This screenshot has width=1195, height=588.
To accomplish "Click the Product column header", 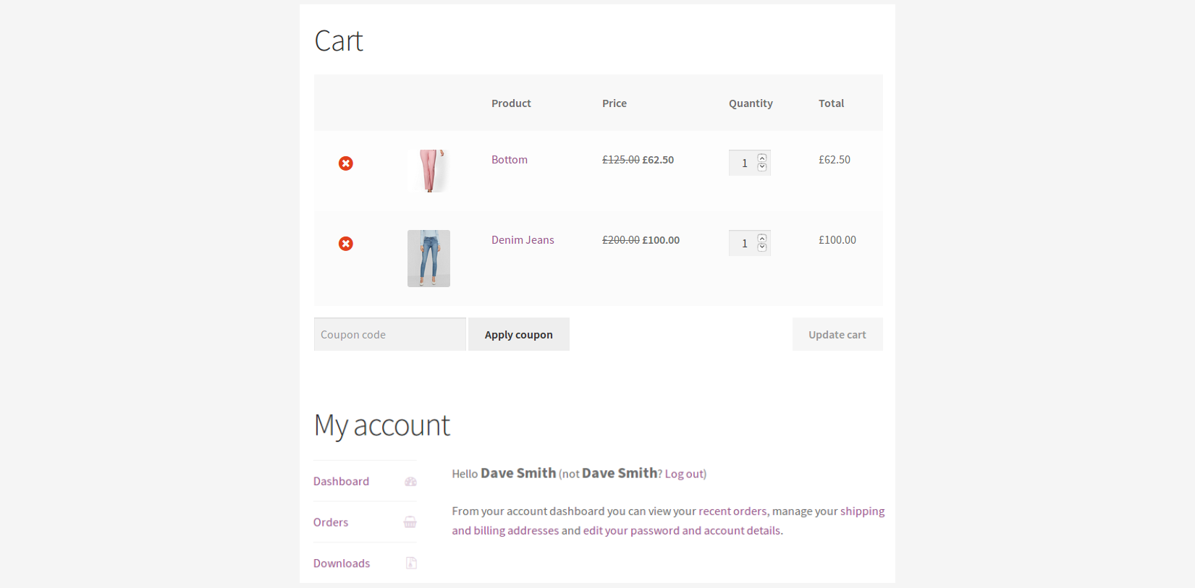I will (x=511, y=103).
